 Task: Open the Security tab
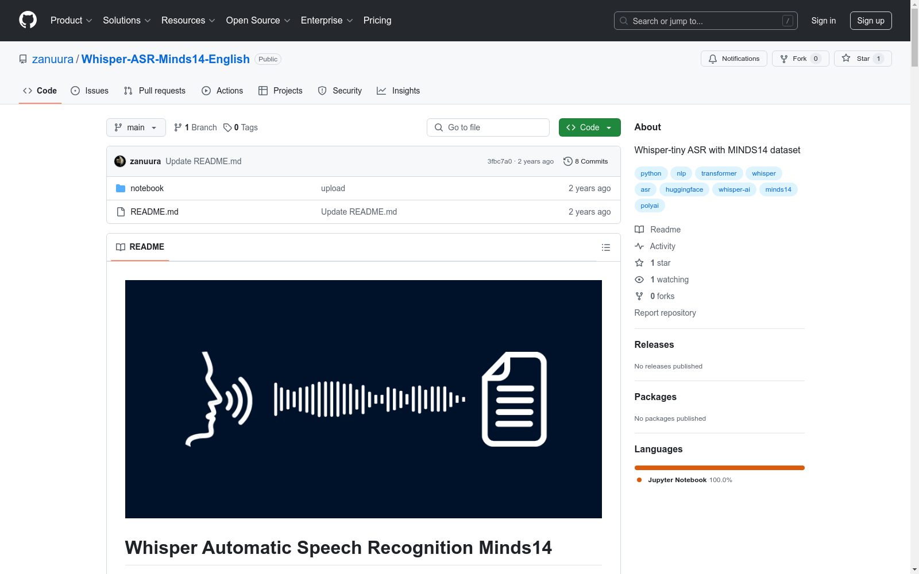coord(340,91)
